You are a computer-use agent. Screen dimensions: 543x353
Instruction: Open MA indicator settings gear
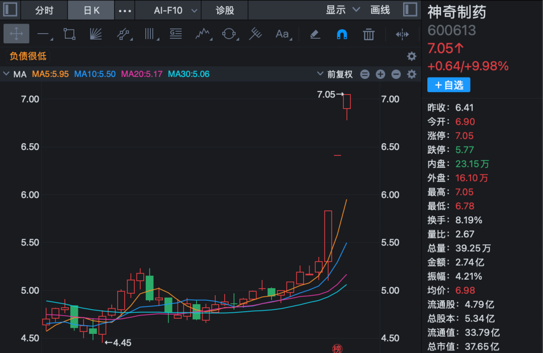pos(411,74)
